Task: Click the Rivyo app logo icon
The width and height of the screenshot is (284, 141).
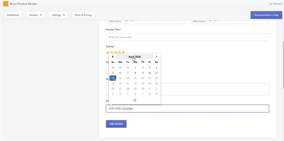Action: click(x=6, y=4)
